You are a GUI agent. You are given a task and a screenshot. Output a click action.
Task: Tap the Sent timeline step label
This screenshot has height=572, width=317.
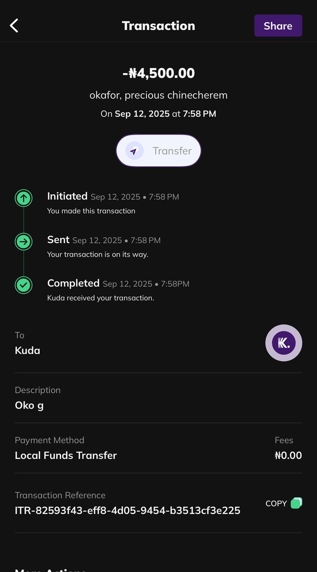[x=58, y=240]
